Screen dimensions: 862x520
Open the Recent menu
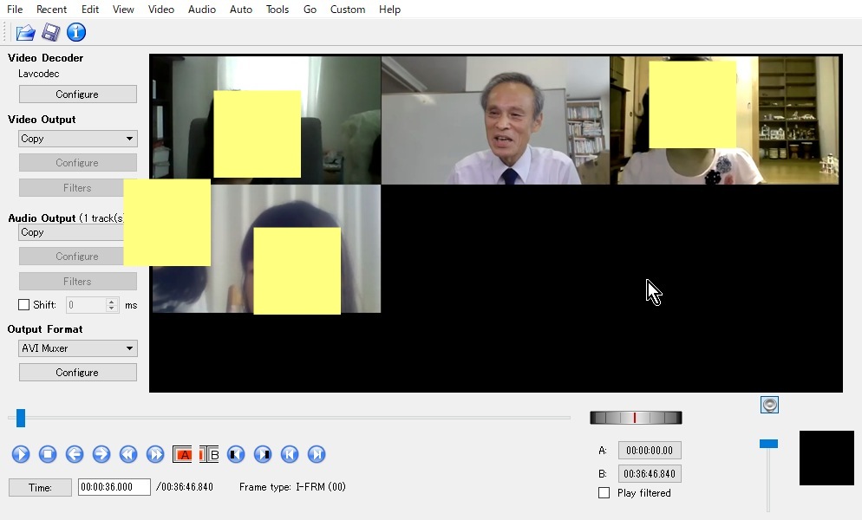pyautogui.click(x=51, y=10)
